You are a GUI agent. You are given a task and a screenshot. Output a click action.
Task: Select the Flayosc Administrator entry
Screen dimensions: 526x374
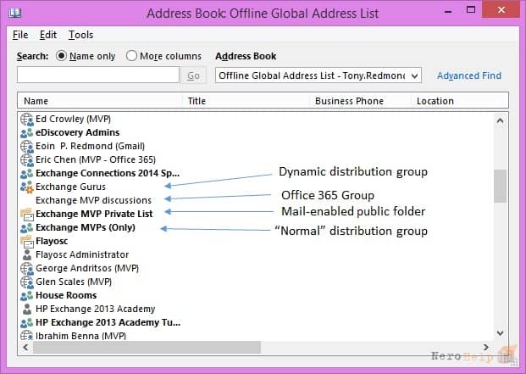click(82, 254)
